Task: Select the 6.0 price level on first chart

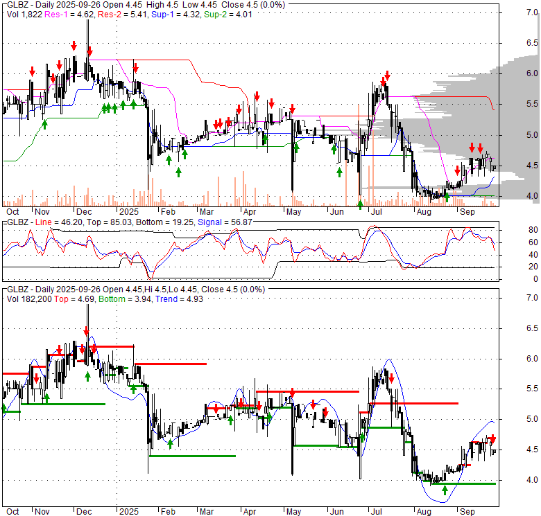Action: click(x=532, y=73)
